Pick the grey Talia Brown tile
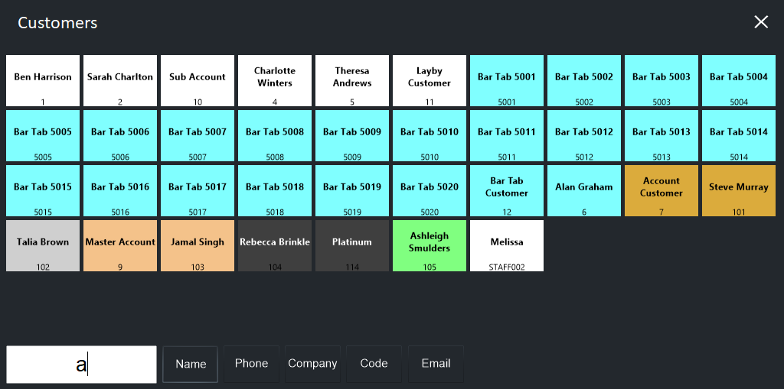The width and height of the screenshot is (784, 389). (43, 245)
